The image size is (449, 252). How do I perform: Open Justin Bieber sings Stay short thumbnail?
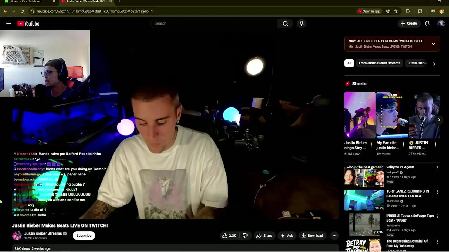click(360, 115)
